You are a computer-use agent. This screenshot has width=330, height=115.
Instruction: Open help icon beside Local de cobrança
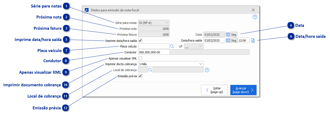[x=207, y=70]
